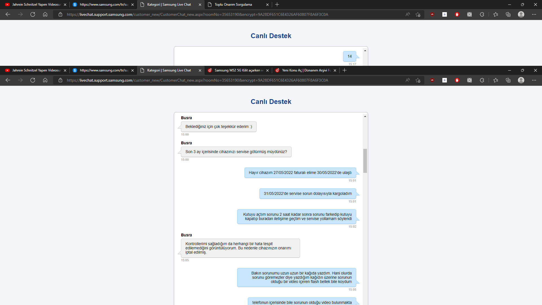Close the Yeni Konu Aç tab

click(x=335, y=70)
